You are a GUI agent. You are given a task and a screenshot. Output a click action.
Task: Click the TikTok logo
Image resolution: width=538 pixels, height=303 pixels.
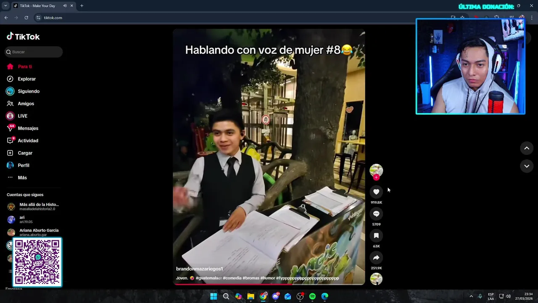point(23,37)
